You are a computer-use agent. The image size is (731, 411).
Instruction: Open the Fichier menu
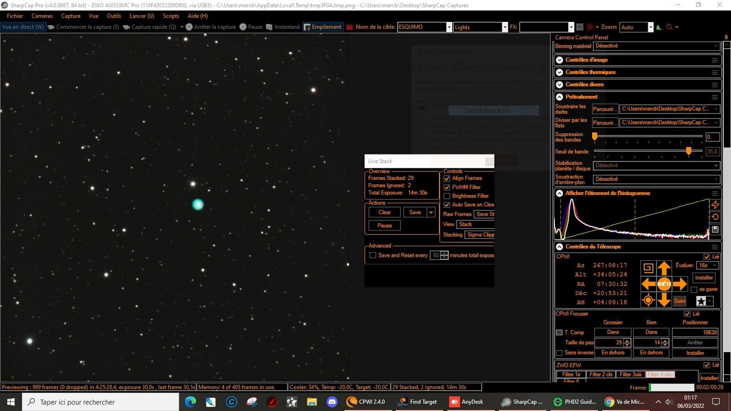[15, 16]
